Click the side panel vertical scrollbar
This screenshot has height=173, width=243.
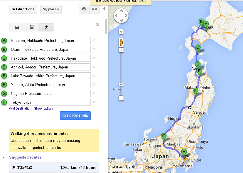[x=106, y=27]
